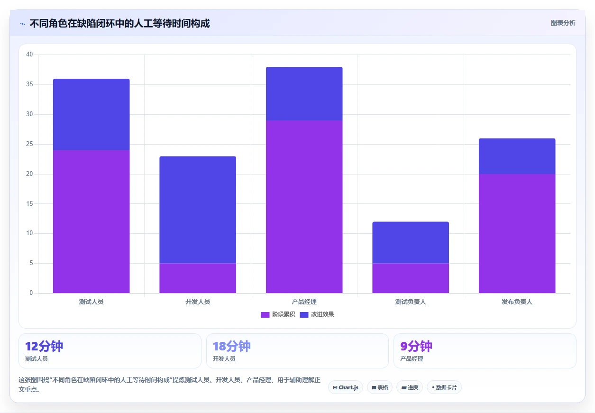595x413 pixels.
Task: Toggle the 阶段累积 legend item
Action: coord(278,314)
